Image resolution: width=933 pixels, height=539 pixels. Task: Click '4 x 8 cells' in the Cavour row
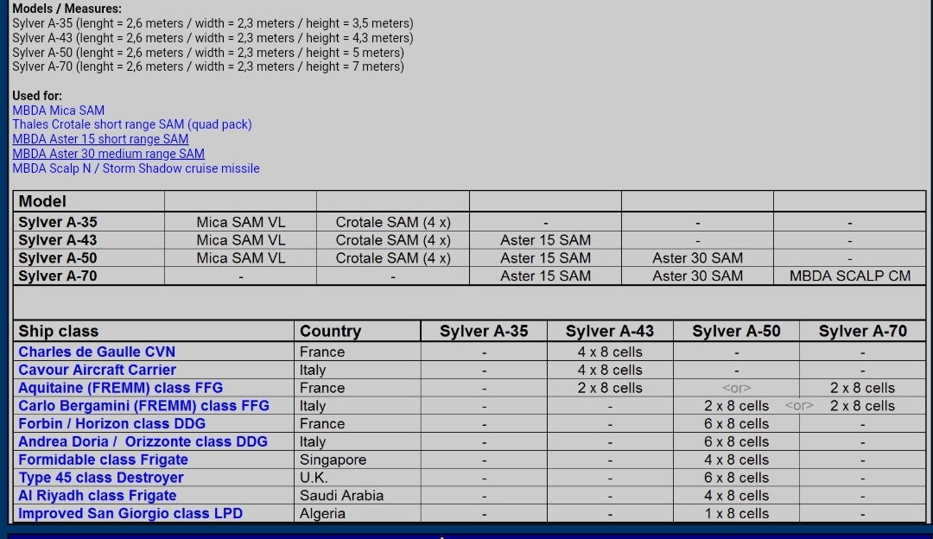point(610,370)
